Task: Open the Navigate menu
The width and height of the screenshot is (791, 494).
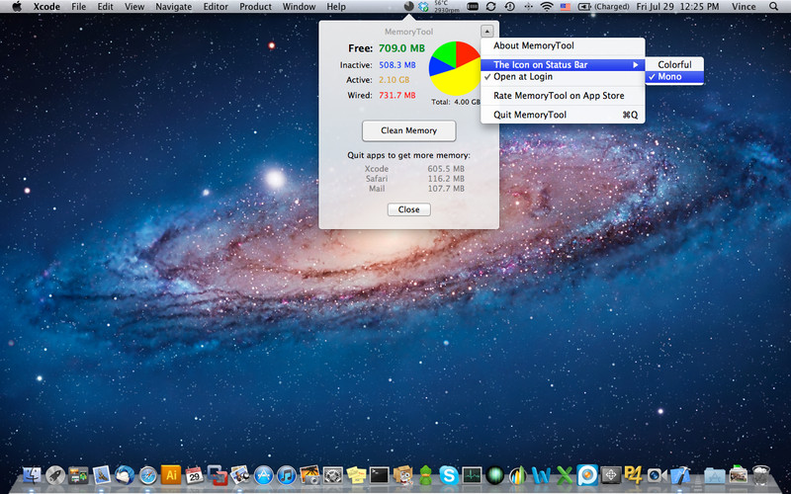Action: (174, 7)
